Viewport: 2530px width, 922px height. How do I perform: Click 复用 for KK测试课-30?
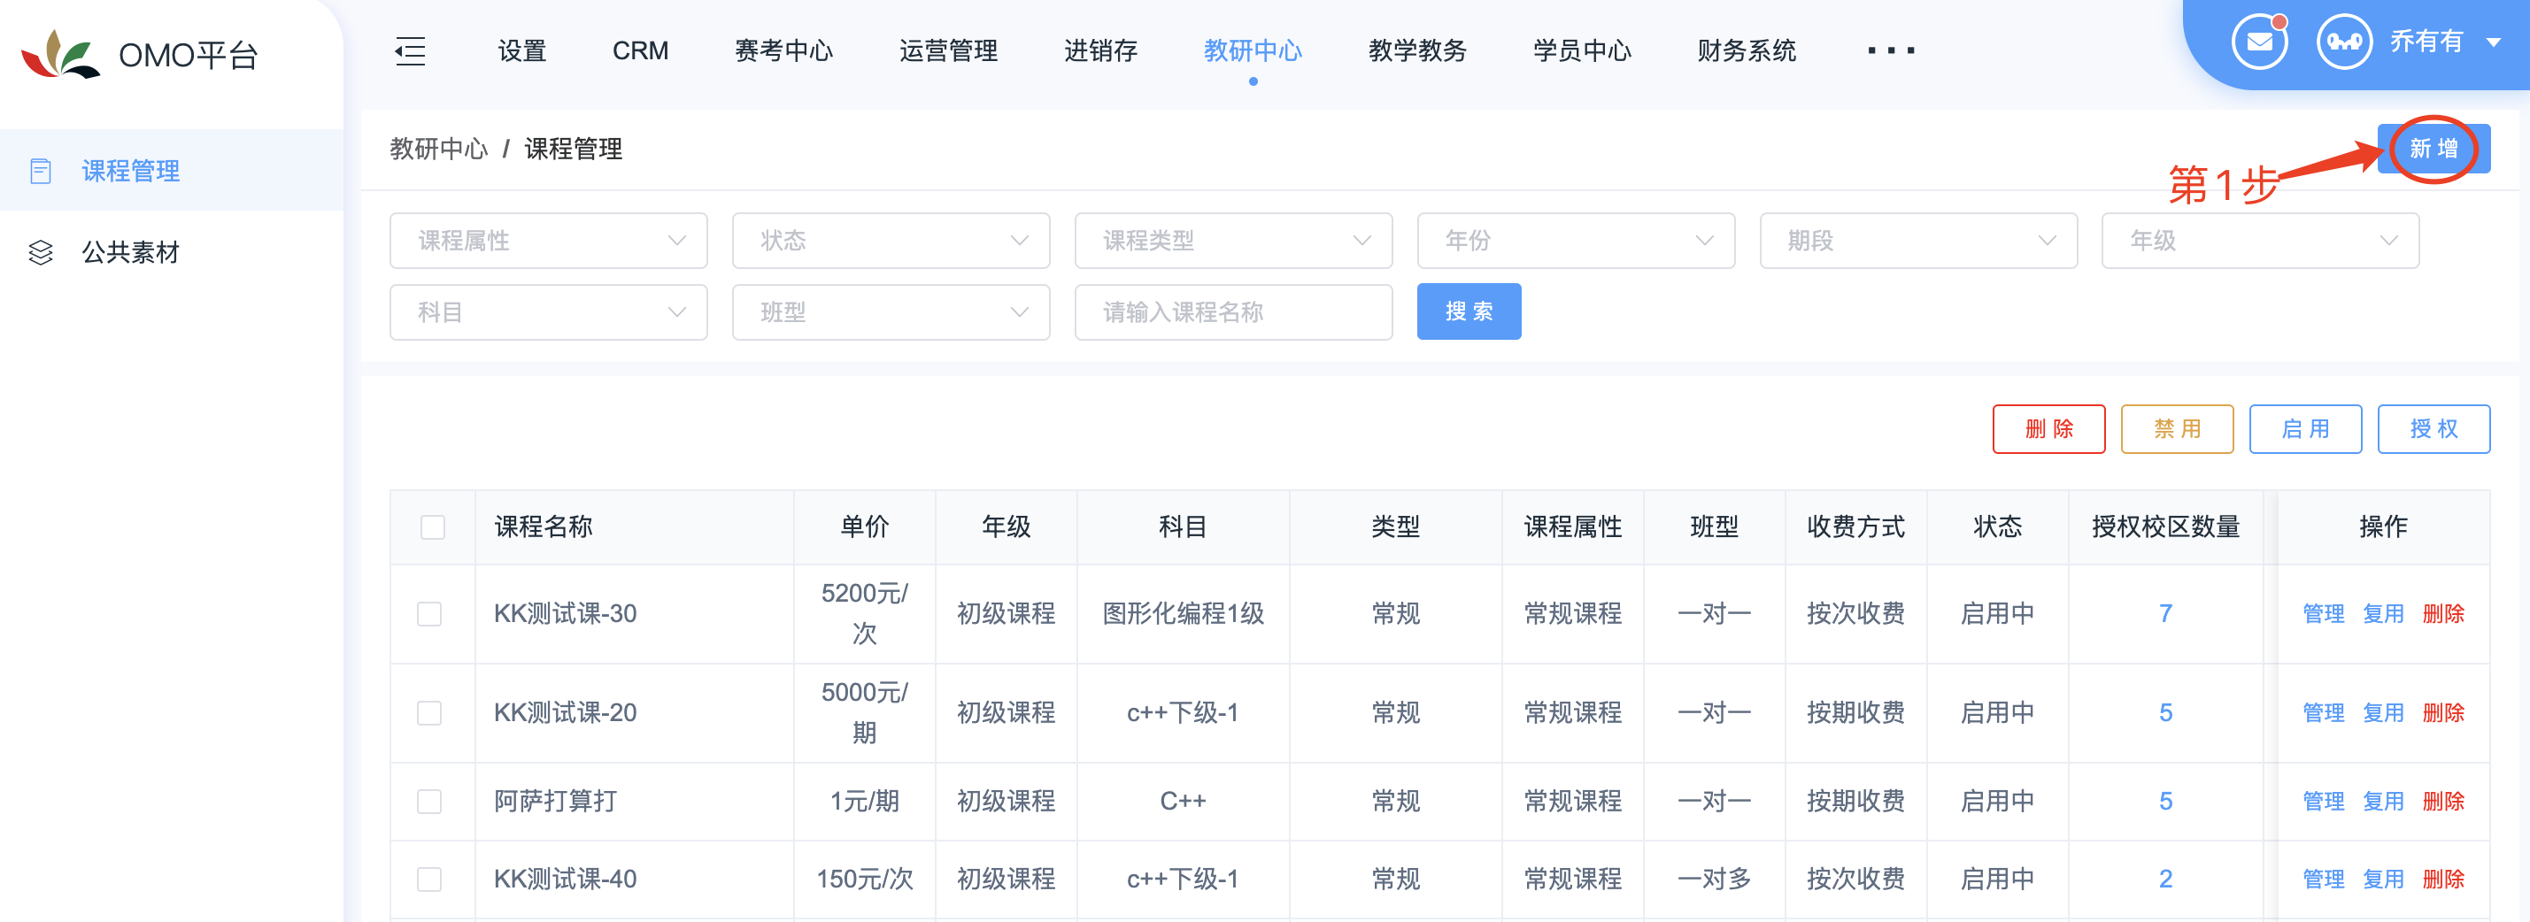[2383, 614]
